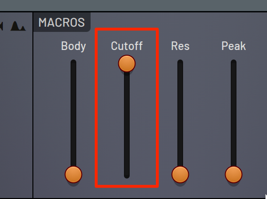267x199 pixels.
Task: Set Body to maximum at track top end
Action: [x=73, y=63]
